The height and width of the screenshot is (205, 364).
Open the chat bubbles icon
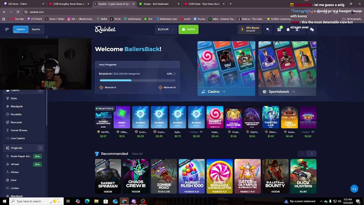pos(312,29)
